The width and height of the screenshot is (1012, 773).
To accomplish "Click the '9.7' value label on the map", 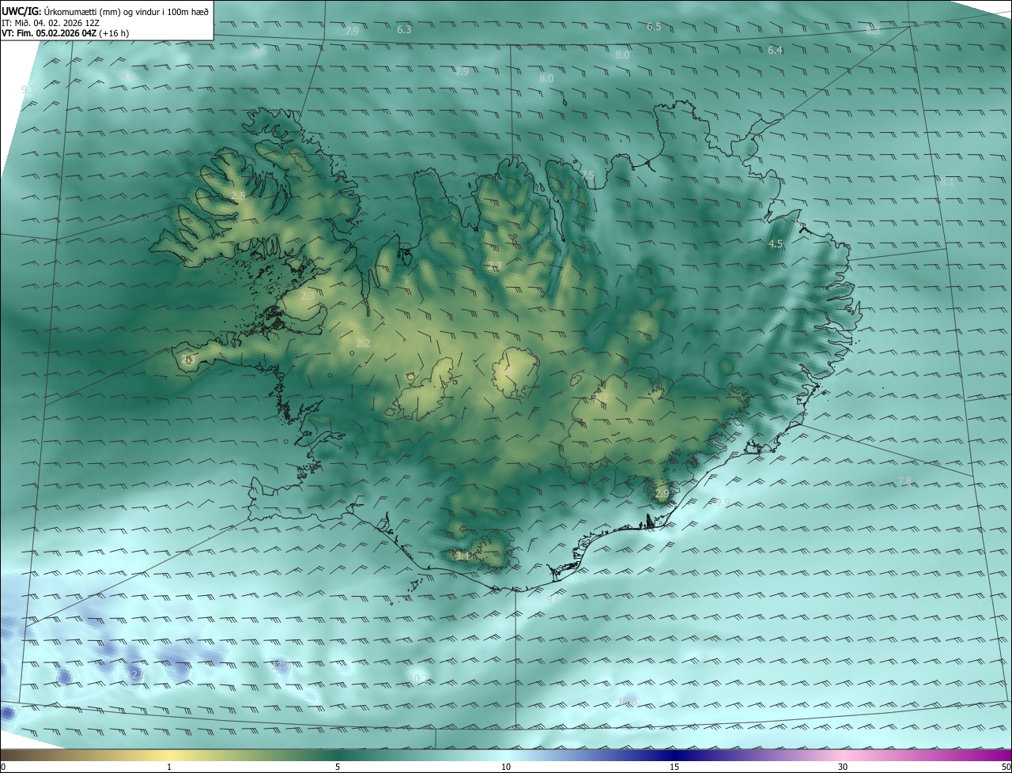I will (28, 90).
